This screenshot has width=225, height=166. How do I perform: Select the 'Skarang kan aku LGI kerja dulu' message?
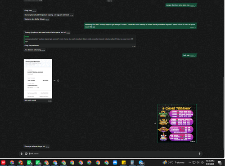(x=49, y=15)
